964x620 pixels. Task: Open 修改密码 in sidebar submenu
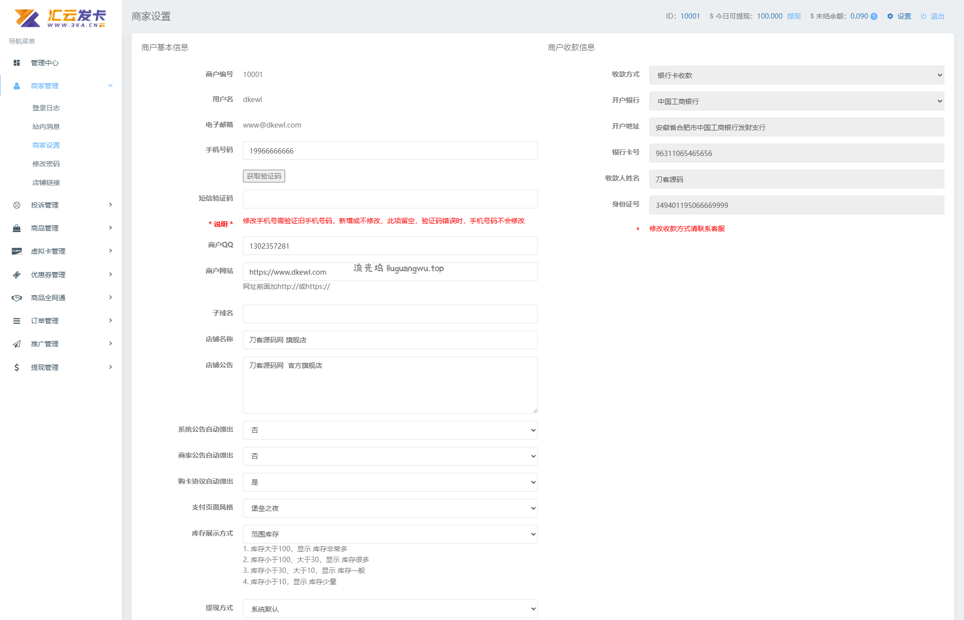tap(46, 164)
